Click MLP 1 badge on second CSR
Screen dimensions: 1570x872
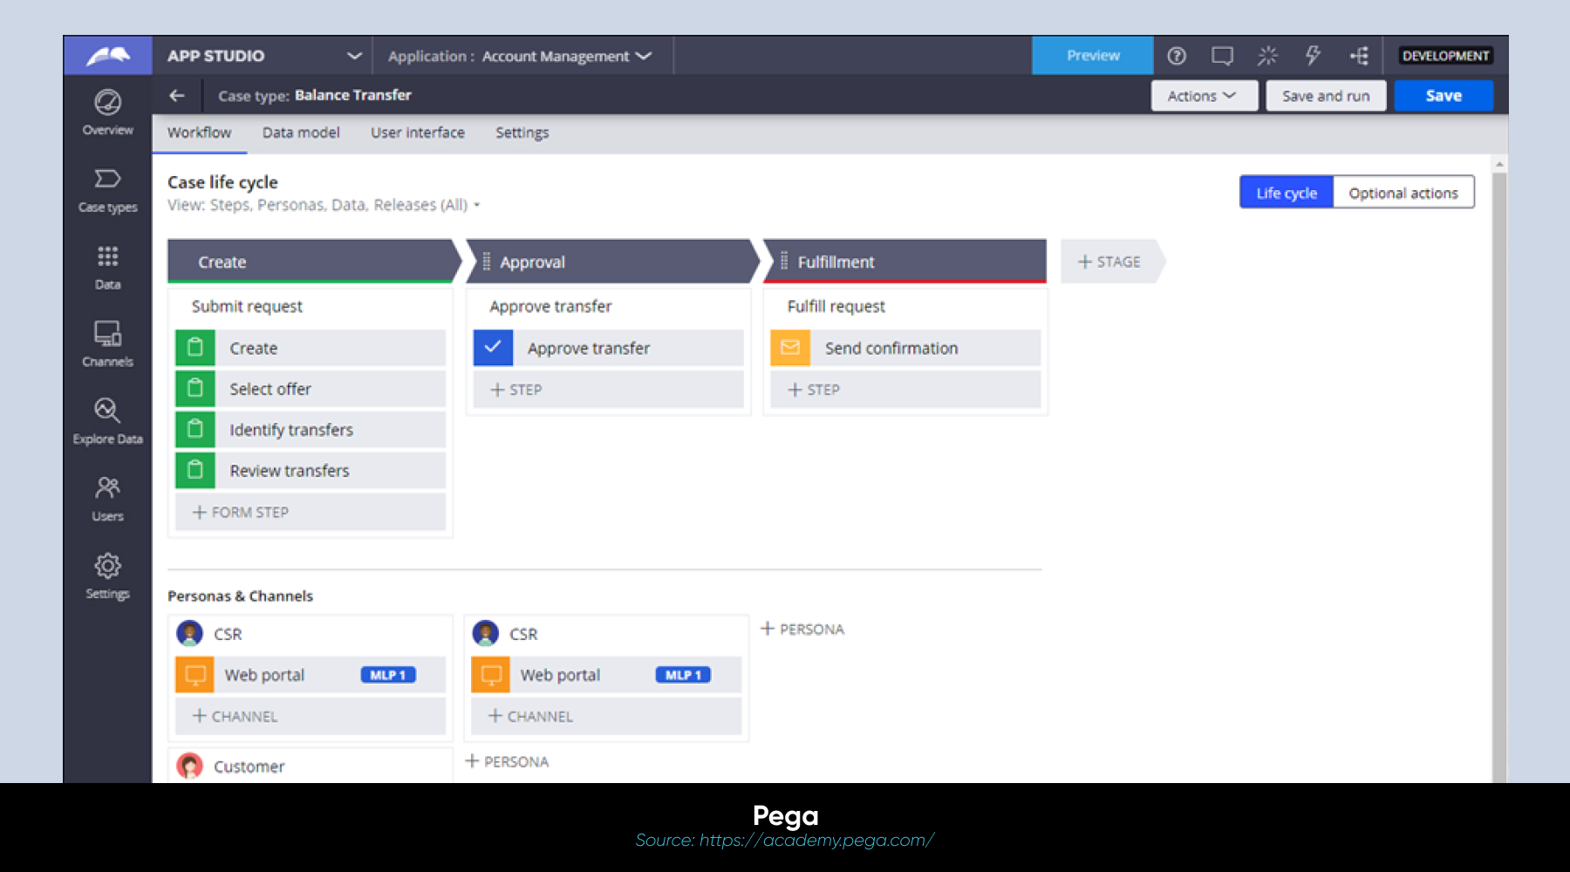(683, 675)
